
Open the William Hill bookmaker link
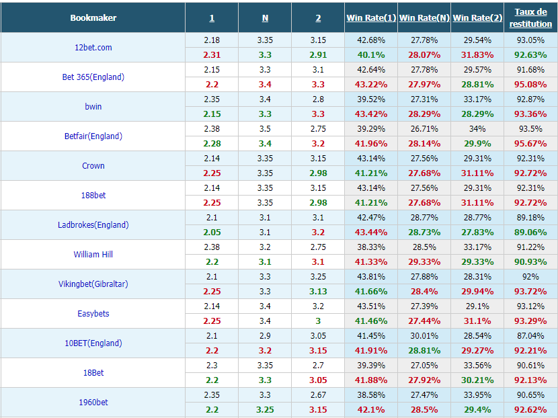(x=93, y=254)
